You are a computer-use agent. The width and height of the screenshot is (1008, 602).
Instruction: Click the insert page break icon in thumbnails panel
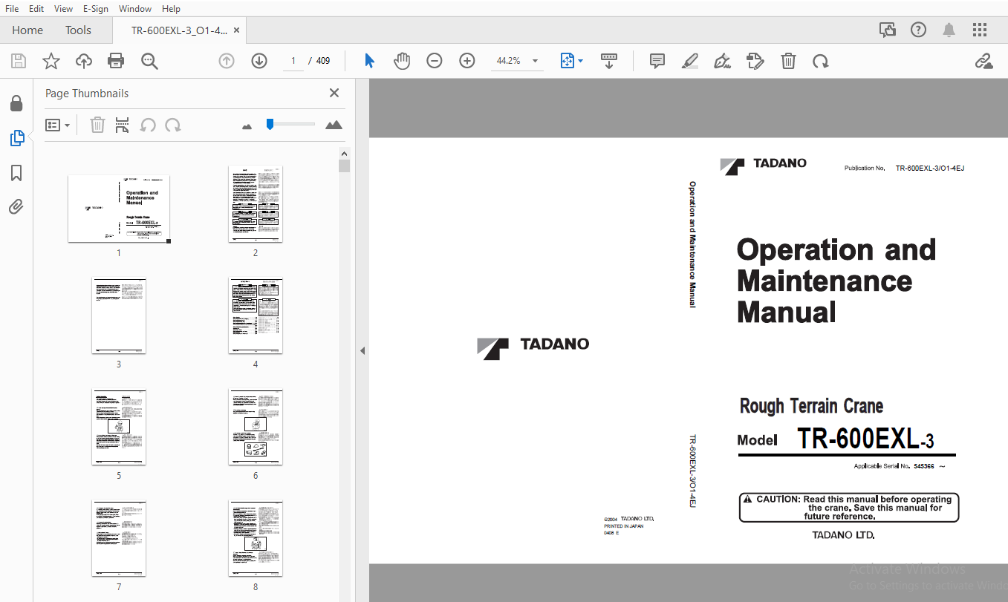point(123,125)
